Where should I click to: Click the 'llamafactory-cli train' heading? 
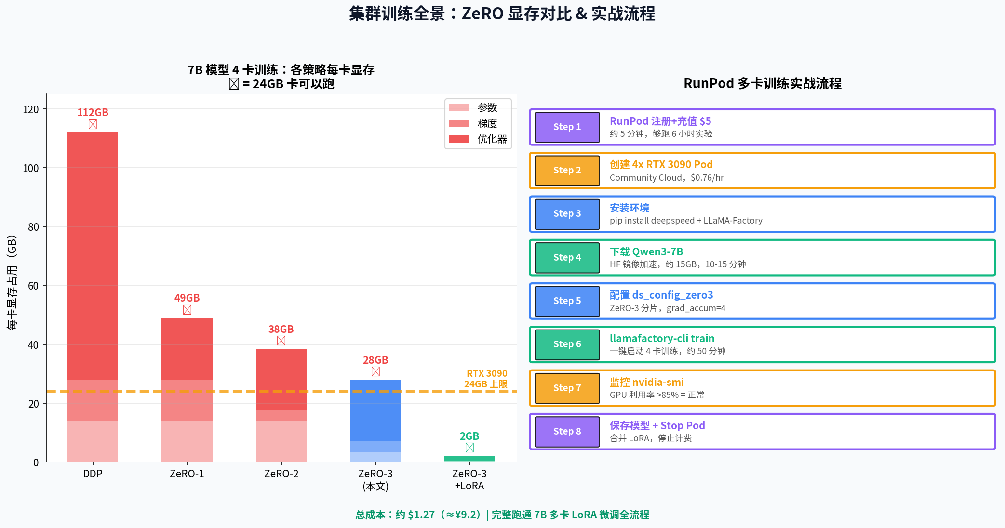click(662, 339)
